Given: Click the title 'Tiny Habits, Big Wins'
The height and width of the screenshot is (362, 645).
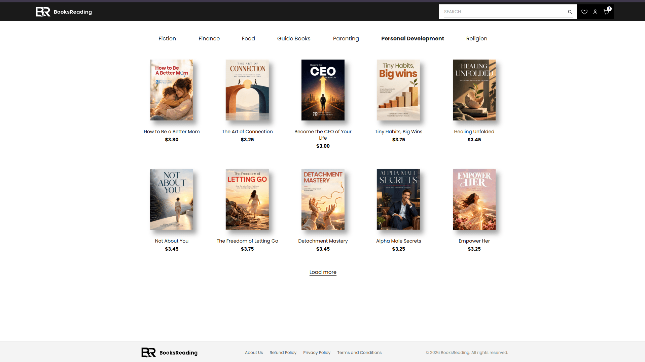Looking at the screenshot, I should coord(398,132).
